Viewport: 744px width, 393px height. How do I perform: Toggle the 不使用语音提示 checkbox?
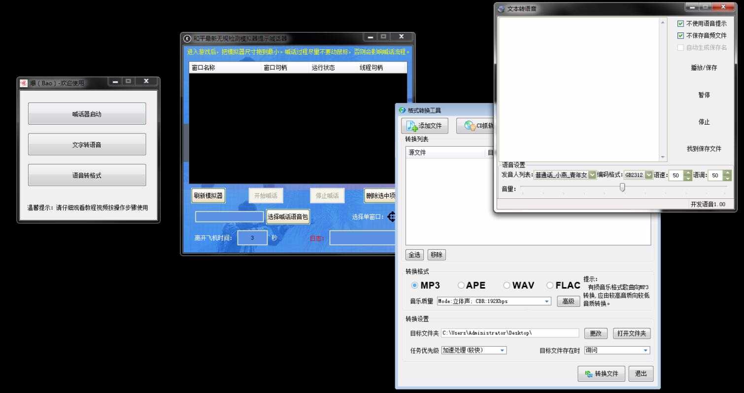(680, 23)
